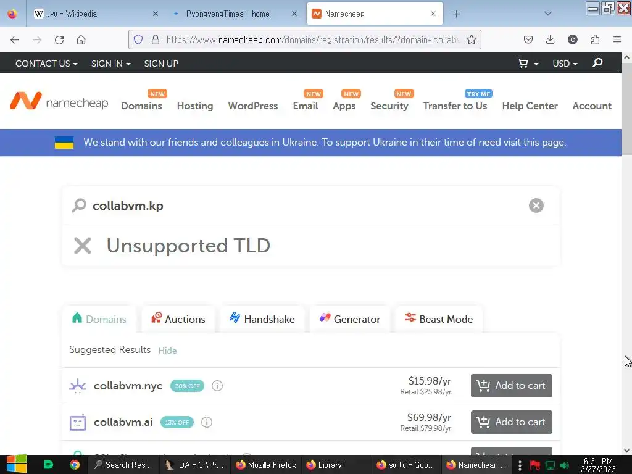Open the Windows Start button
632x474 pixels.
pyautogui.click(x=16, y=464)
